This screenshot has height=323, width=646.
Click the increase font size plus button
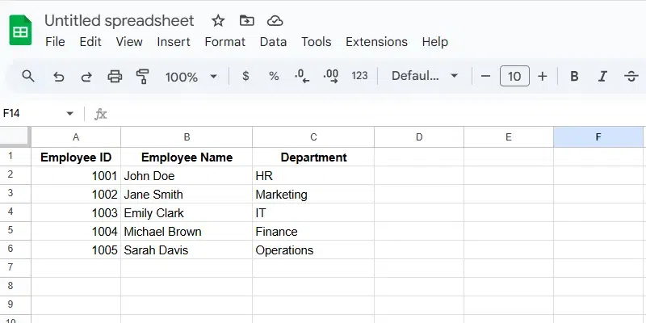pyautogui.click(x=543, y=76)
